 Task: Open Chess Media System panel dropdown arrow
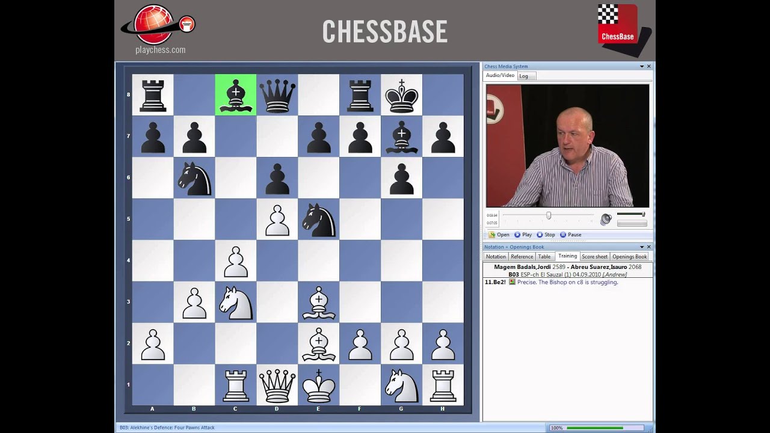(x=642, y=66)
